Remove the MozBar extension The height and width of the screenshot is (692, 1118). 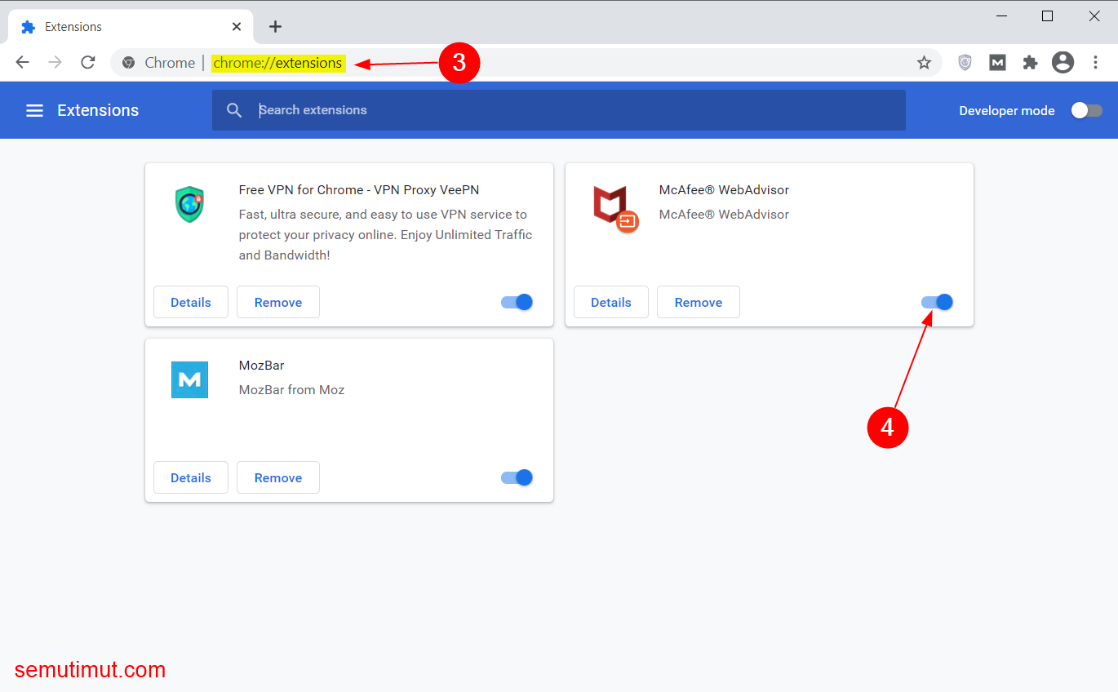(278, 477)
